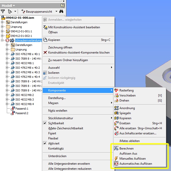Click the Ersetzen replace icon

(x=116, y=123)
